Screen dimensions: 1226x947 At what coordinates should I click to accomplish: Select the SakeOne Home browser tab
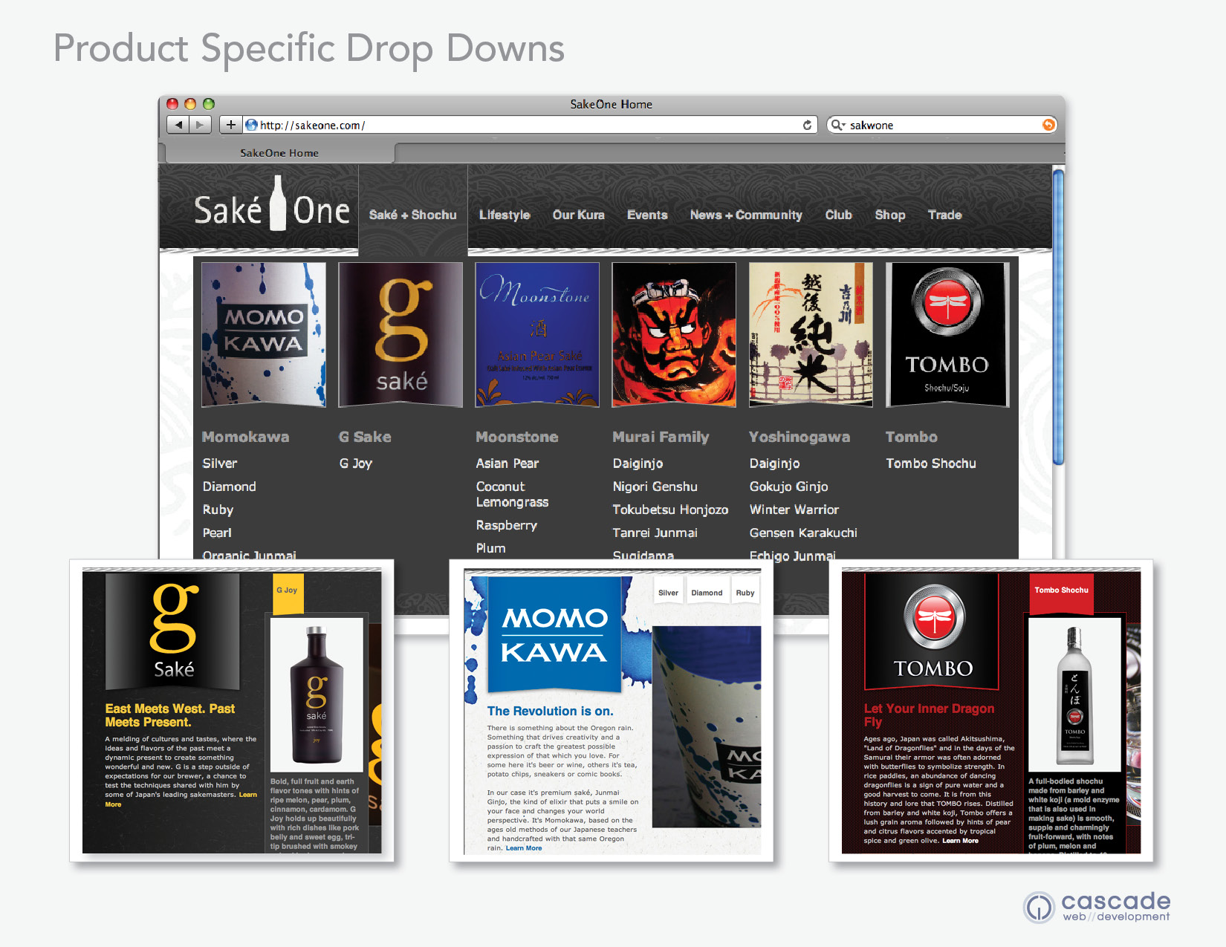tap(279, 153)
